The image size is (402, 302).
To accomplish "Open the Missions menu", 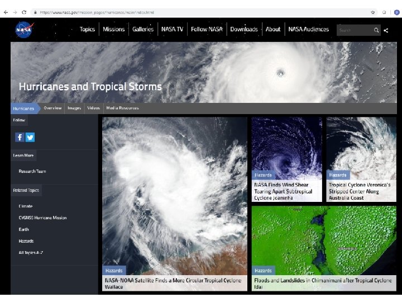I will 113,29.
